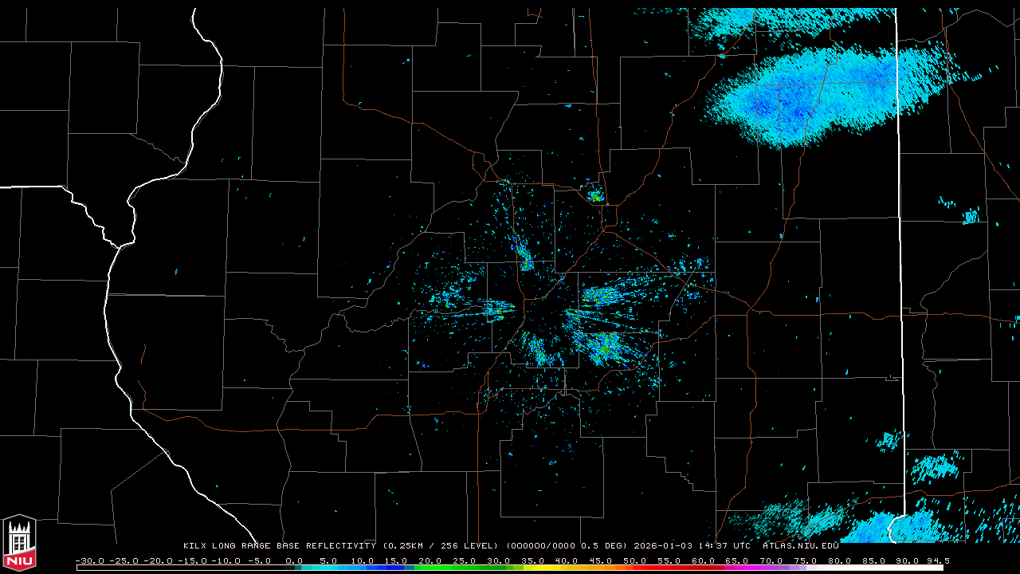Click the 80.0 scale label

[839, 560]
